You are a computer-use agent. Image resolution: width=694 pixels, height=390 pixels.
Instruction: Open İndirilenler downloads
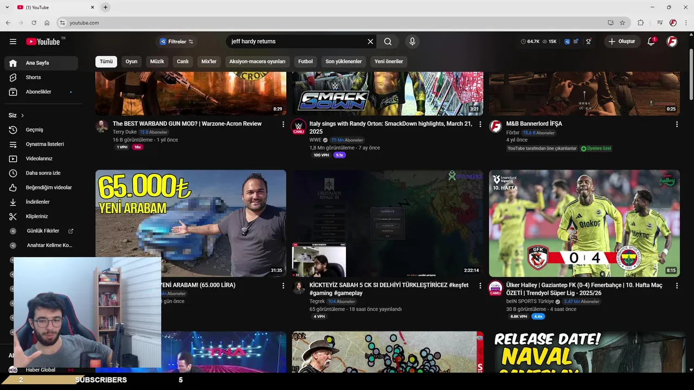[x=41, y=202]
